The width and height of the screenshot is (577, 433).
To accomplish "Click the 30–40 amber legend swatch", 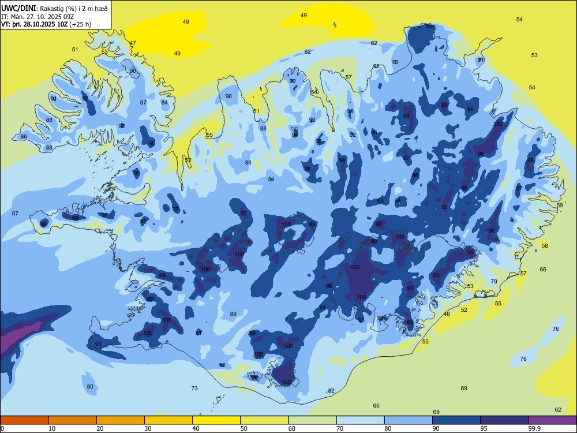I will tap(168, 420).
